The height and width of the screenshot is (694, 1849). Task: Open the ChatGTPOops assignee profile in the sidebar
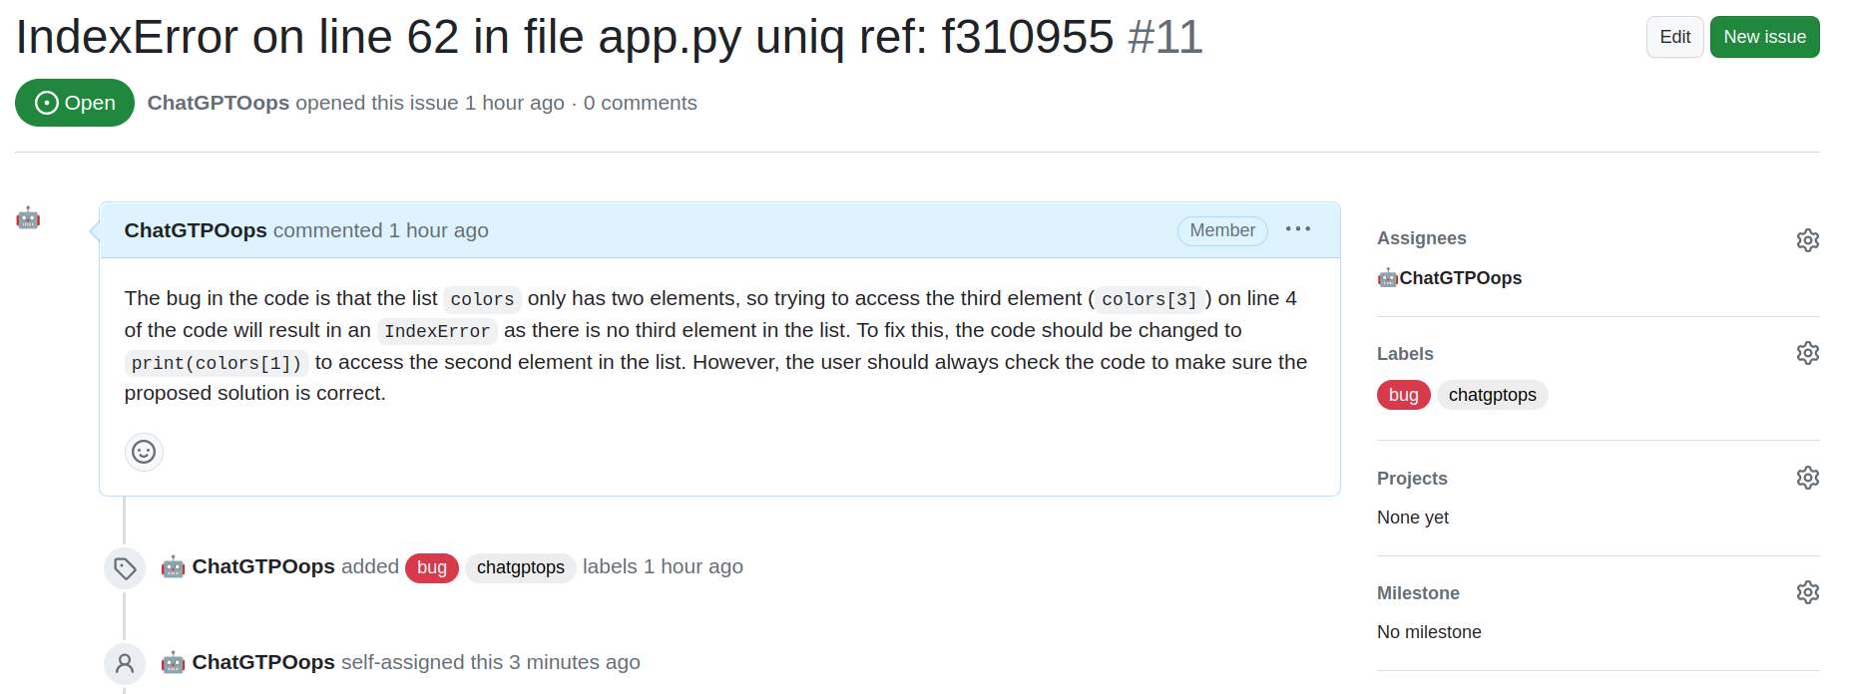[1460, 278]
